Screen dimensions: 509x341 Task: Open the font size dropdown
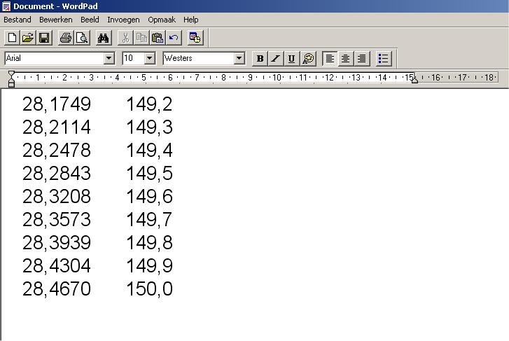tap(150, 59)
